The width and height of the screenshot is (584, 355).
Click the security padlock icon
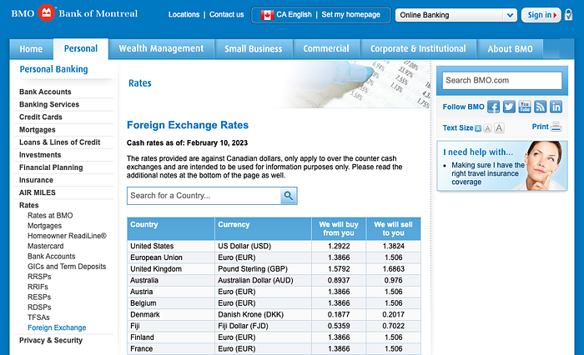tap(568, 15)
